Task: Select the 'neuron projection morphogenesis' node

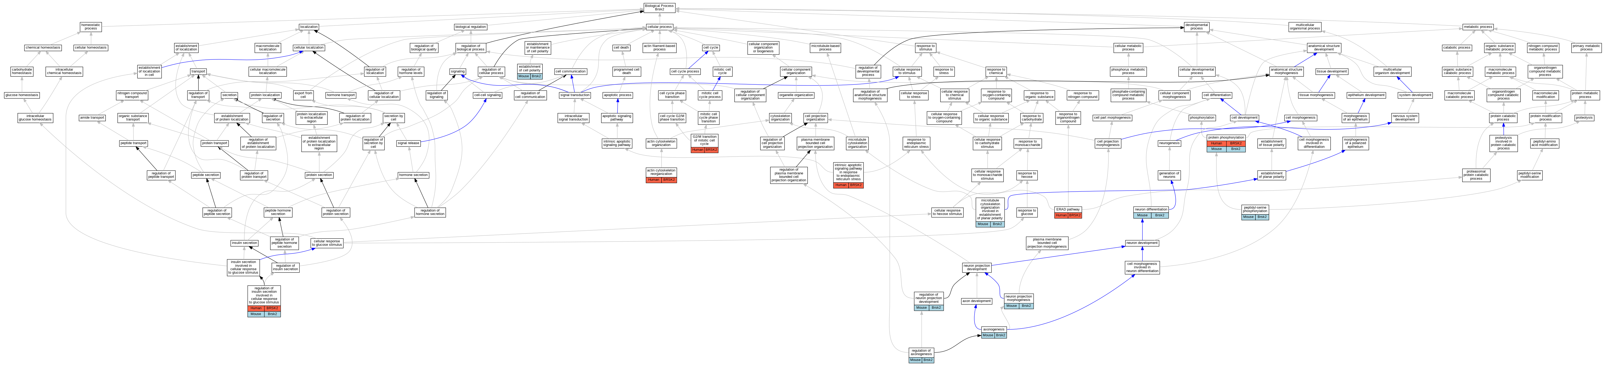Action: 1019,299
